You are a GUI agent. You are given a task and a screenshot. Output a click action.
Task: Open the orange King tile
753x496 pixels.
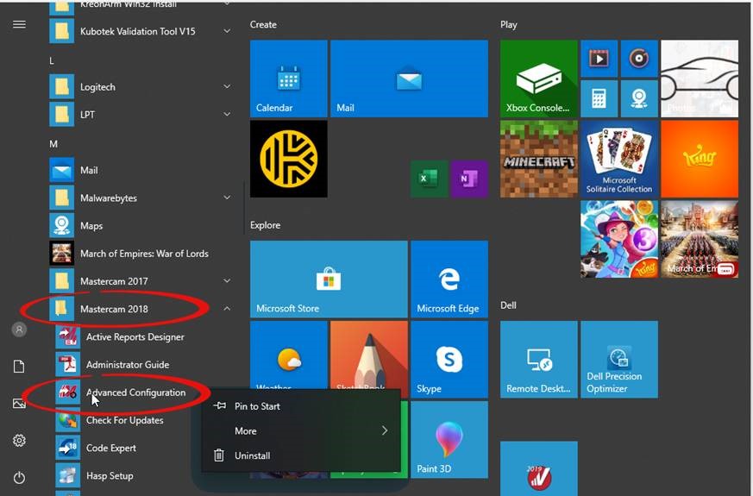pyautogui.click(x=700, y=159)
